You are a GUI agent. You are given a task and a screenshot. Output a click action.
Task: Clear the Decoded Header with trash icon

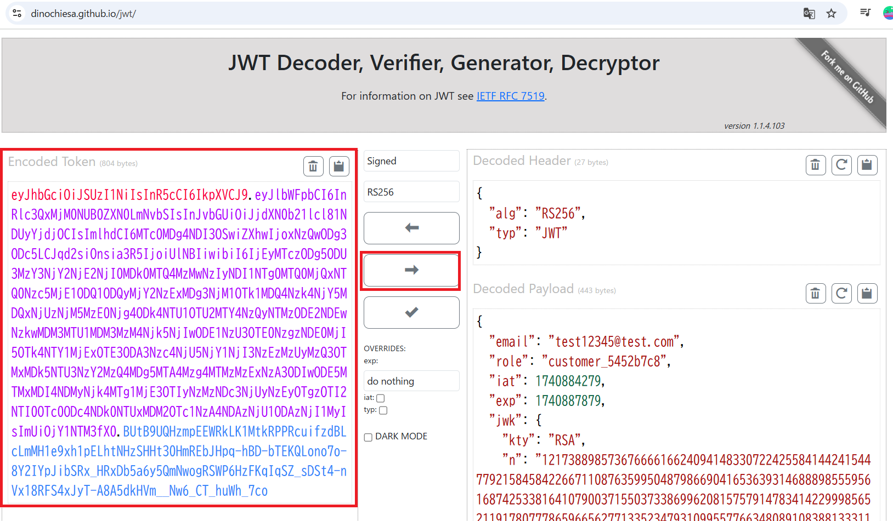(815, 165)
